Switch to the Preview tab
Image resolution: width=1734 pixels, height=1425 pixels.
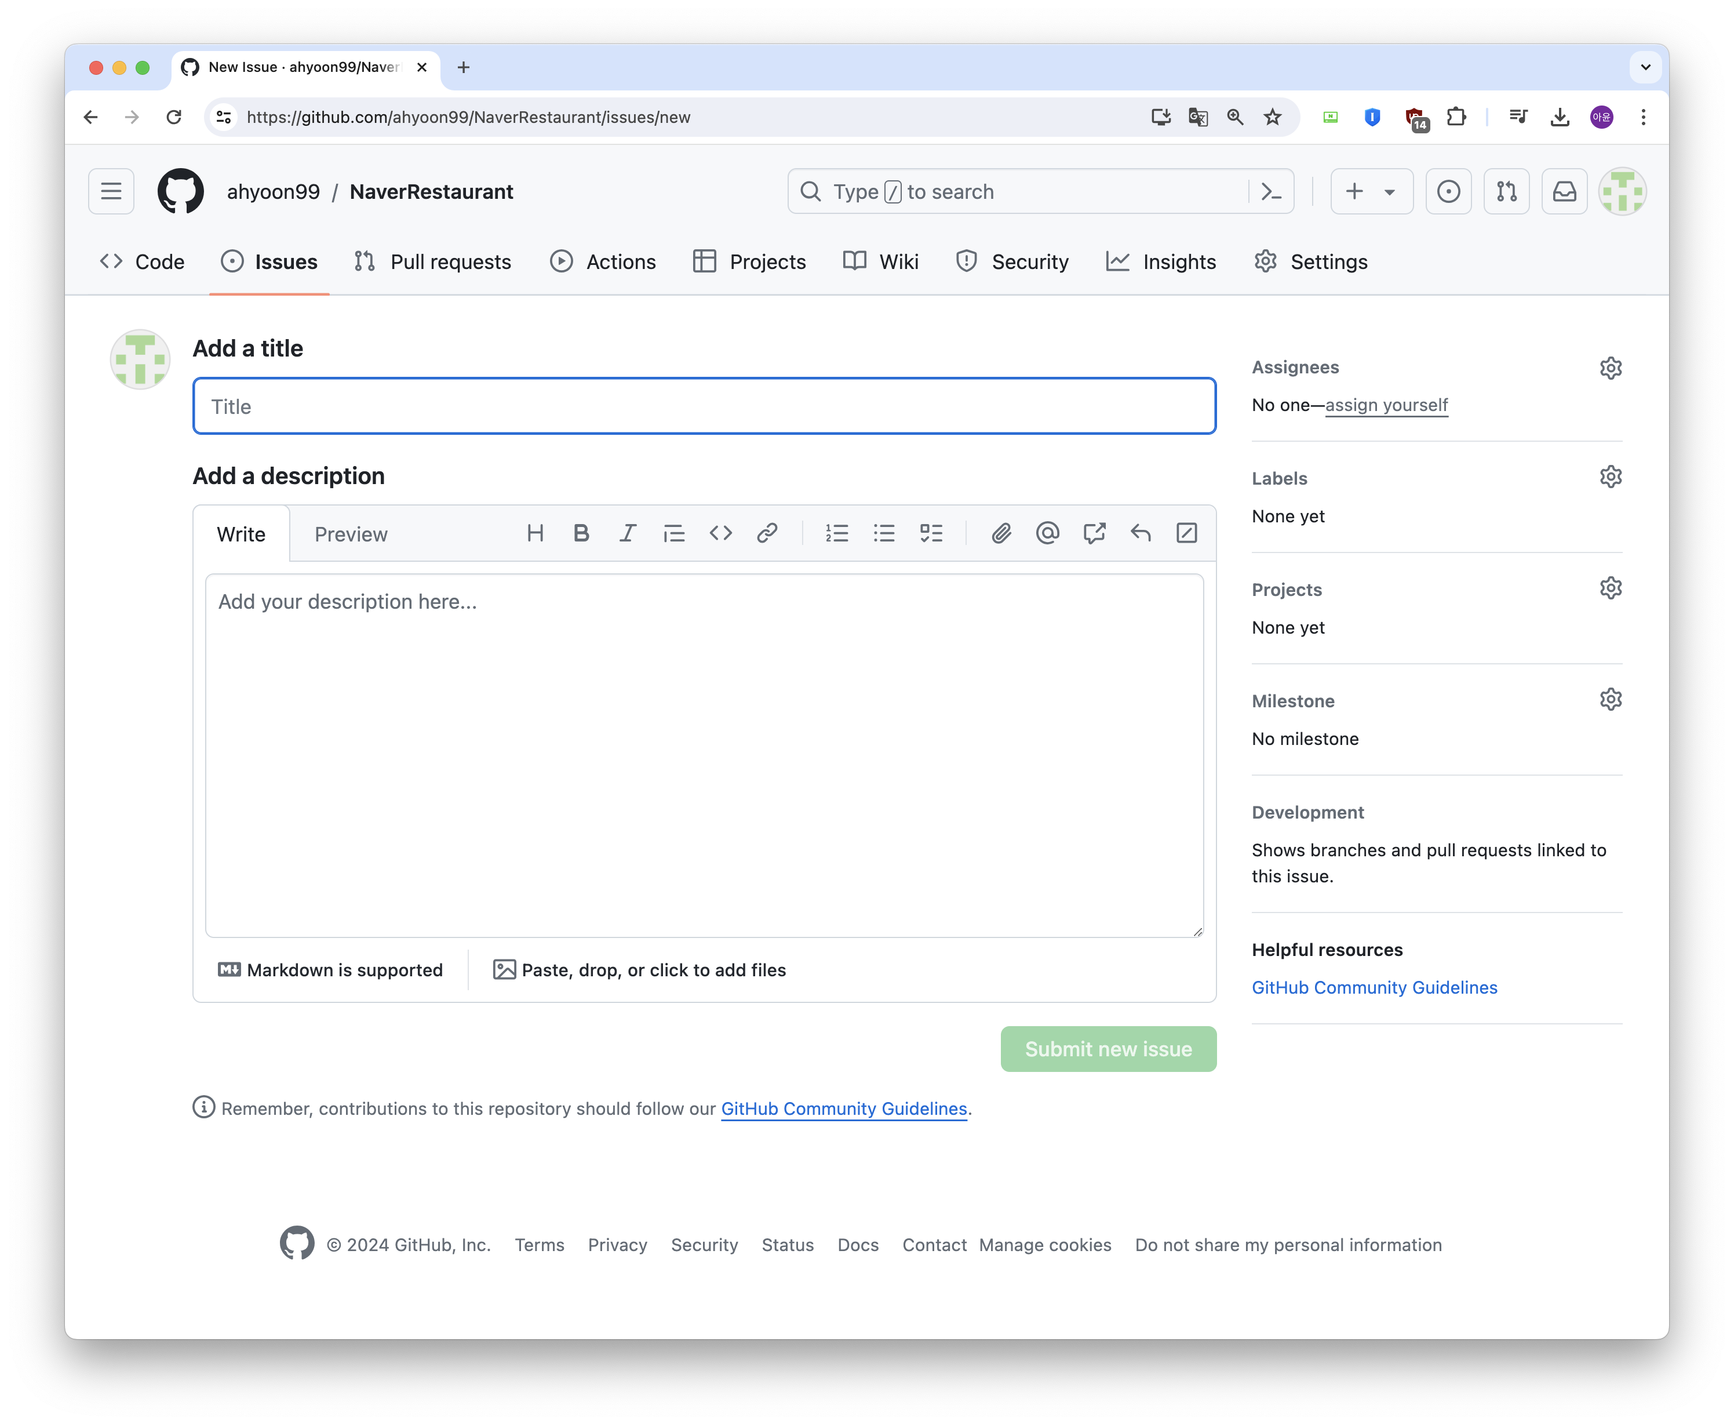(351, 535)
